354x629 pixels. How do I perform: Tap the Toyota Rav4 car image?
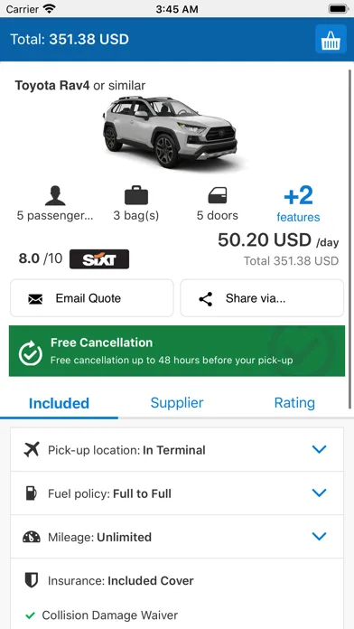pos(170,132)
